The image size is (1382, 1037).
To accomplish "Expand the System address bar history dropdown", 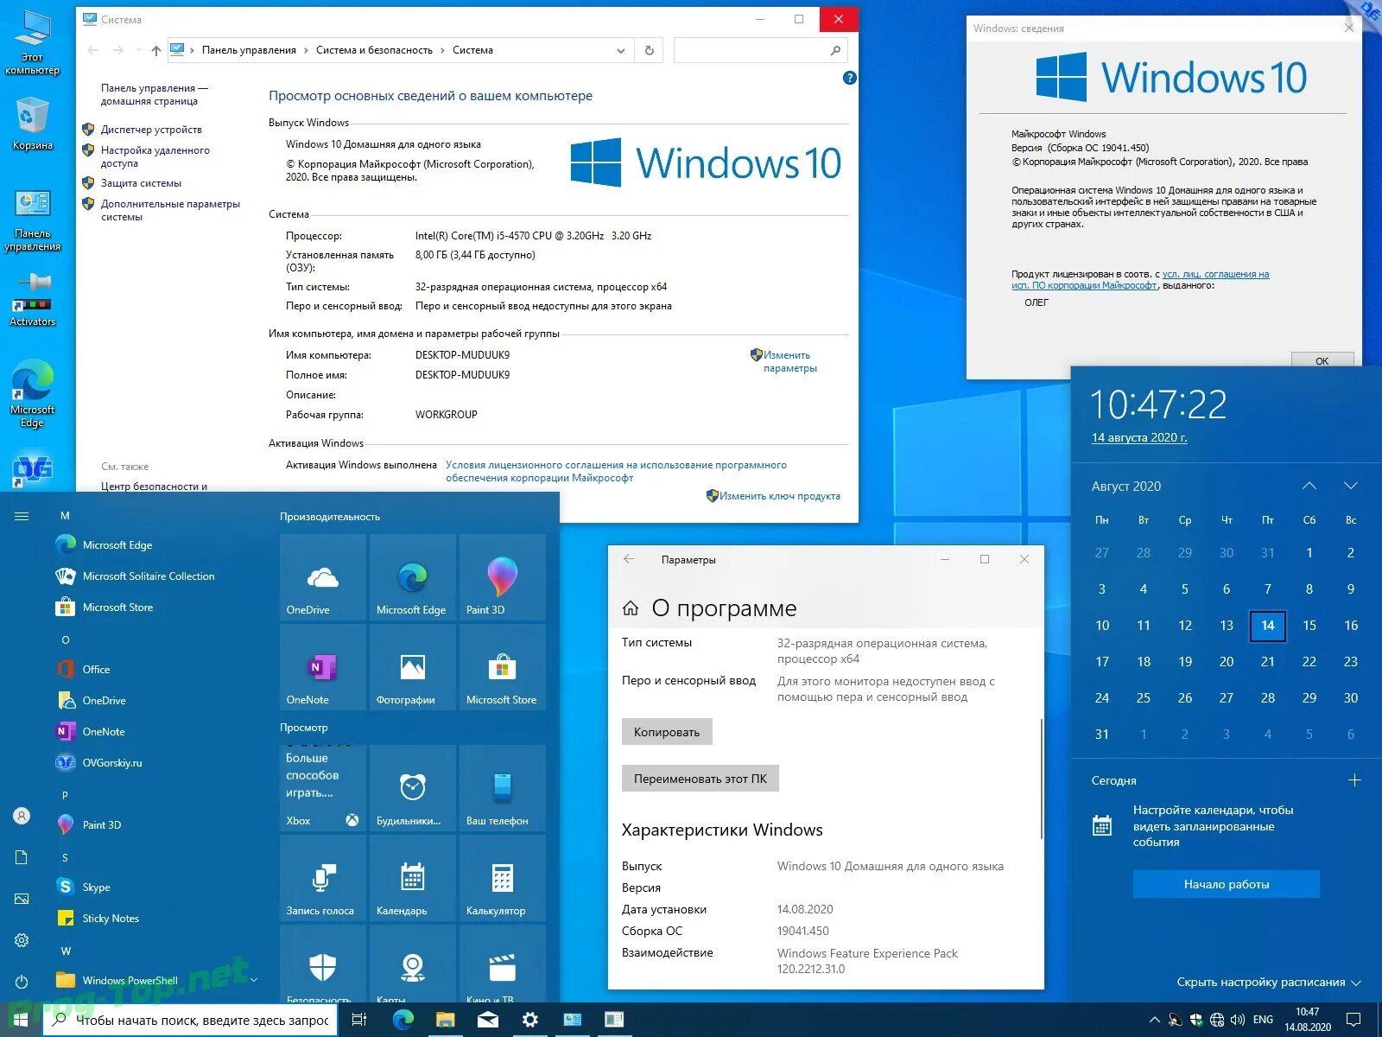I will [620, 50].
